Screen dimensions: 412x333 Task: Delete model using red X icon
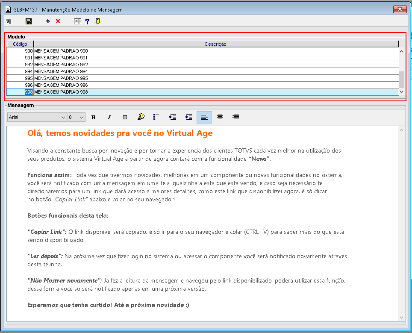click(58, 21)
